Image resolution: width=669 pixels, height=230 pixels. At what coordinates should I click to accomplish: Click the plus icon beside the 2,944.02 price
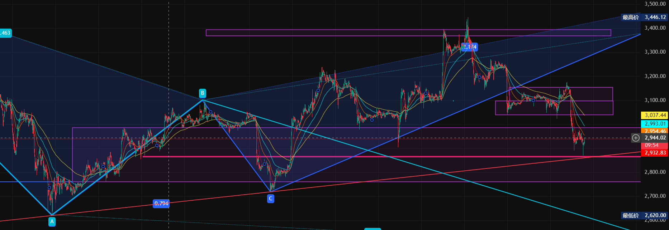[636, 138]
